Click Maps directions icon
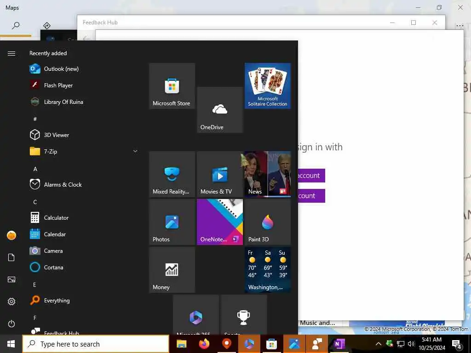The width and height of the screenshot is (471, 353). coord(46,26)
